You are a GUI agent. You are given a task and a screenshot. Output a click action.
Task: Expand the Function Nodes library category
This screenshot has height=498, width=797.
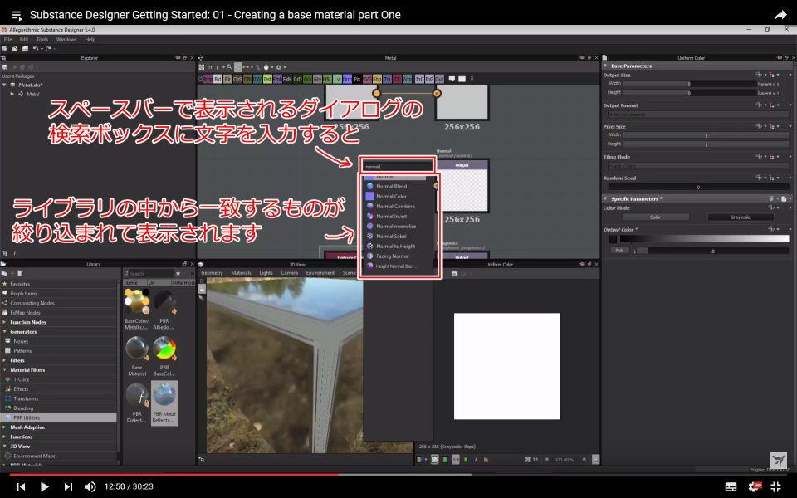[x=5, y=322]
